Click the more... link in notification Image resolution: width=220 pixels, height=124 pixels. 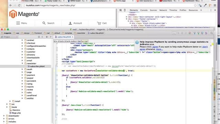click(159, 49)
